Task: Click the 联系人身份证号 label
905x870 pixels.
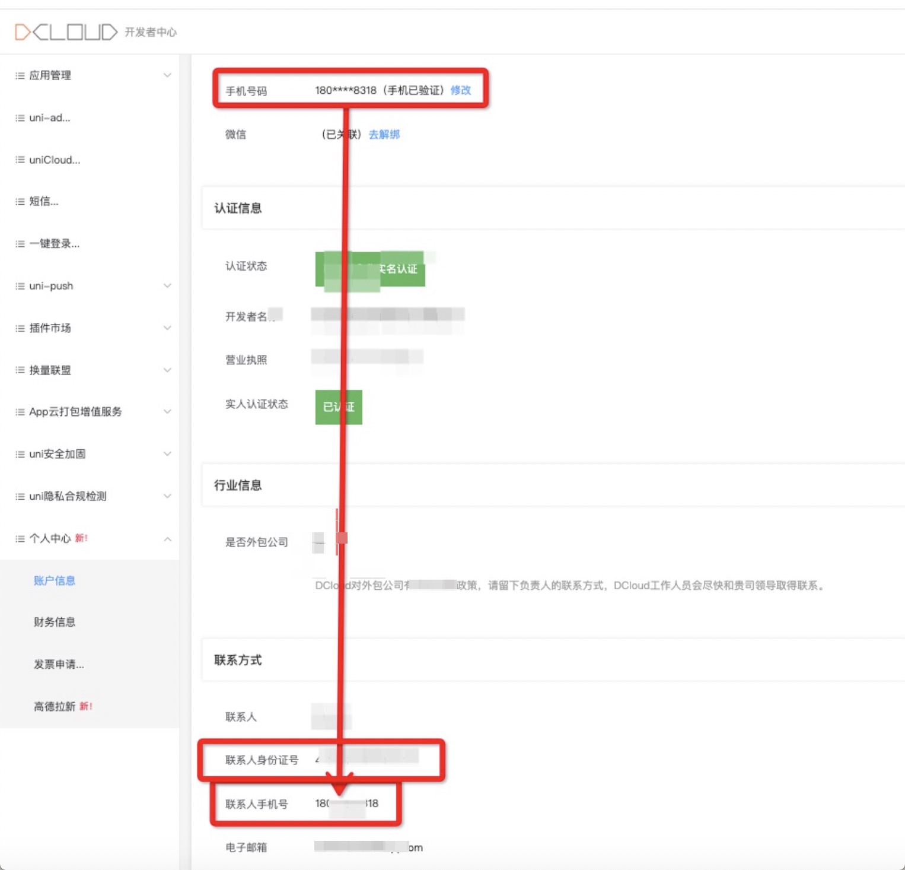Action: (x=262, y=760)
